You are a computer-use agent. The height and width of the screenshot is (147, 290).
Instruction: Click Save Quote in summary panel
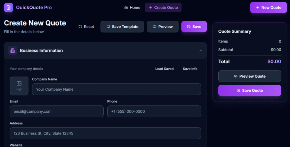[x=250, y=90]
